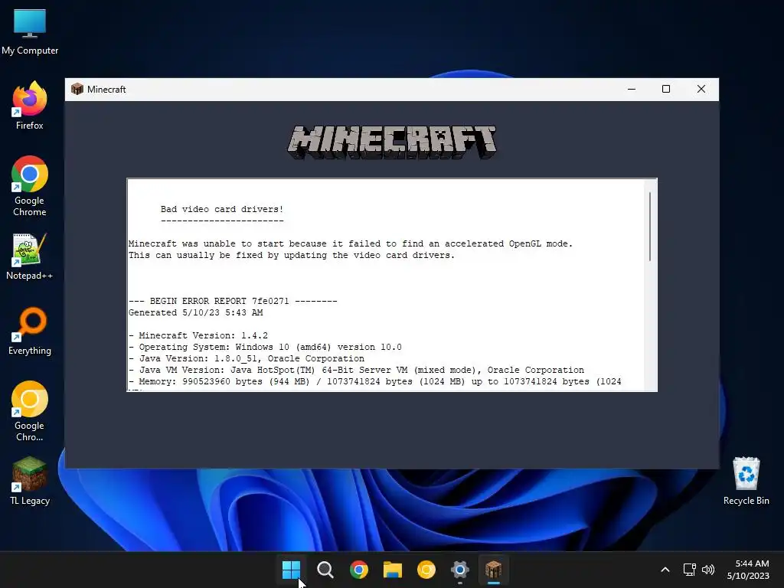This screenshot has height=588, width=784.
Task: Click the 'This can usually be fixed' line
Action: (x=292, y=255)
